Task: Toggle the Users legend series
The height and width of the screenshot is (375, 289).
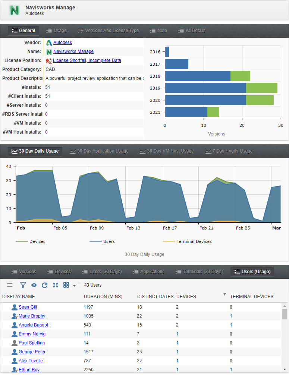Action: coord(102,241)
